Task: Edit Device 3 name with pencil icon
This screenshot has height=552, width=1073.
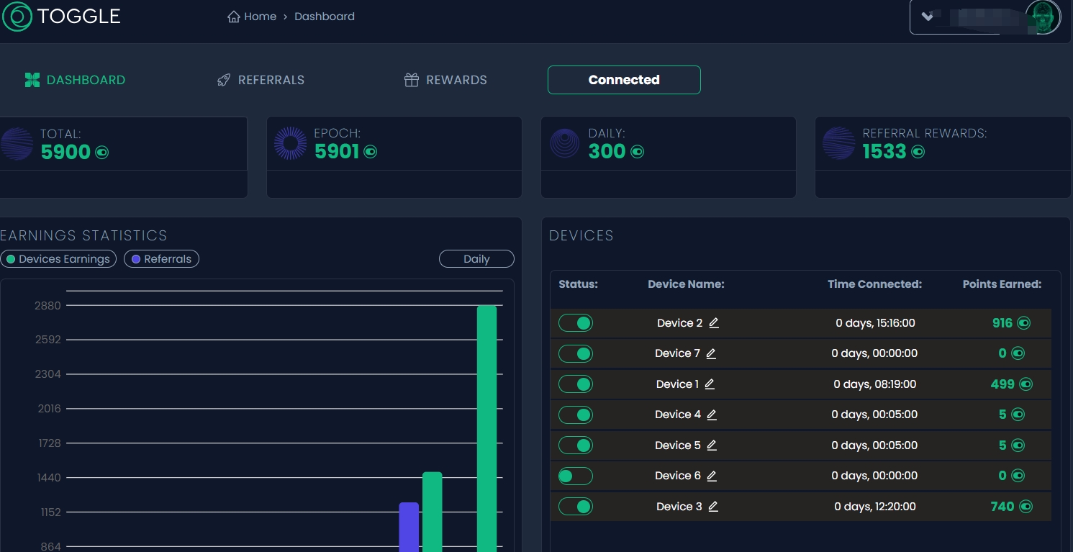Action: [713, 507]
